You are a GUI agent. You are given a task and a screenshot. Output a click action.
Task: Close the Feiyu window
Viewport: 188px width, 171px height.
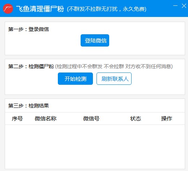coord(184,6)
